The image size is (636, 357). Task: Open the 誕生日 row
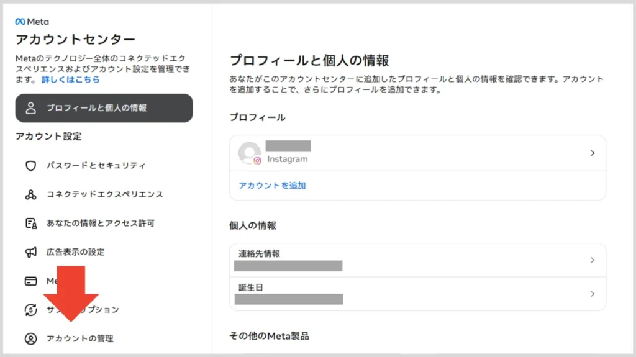pos(418,294)
